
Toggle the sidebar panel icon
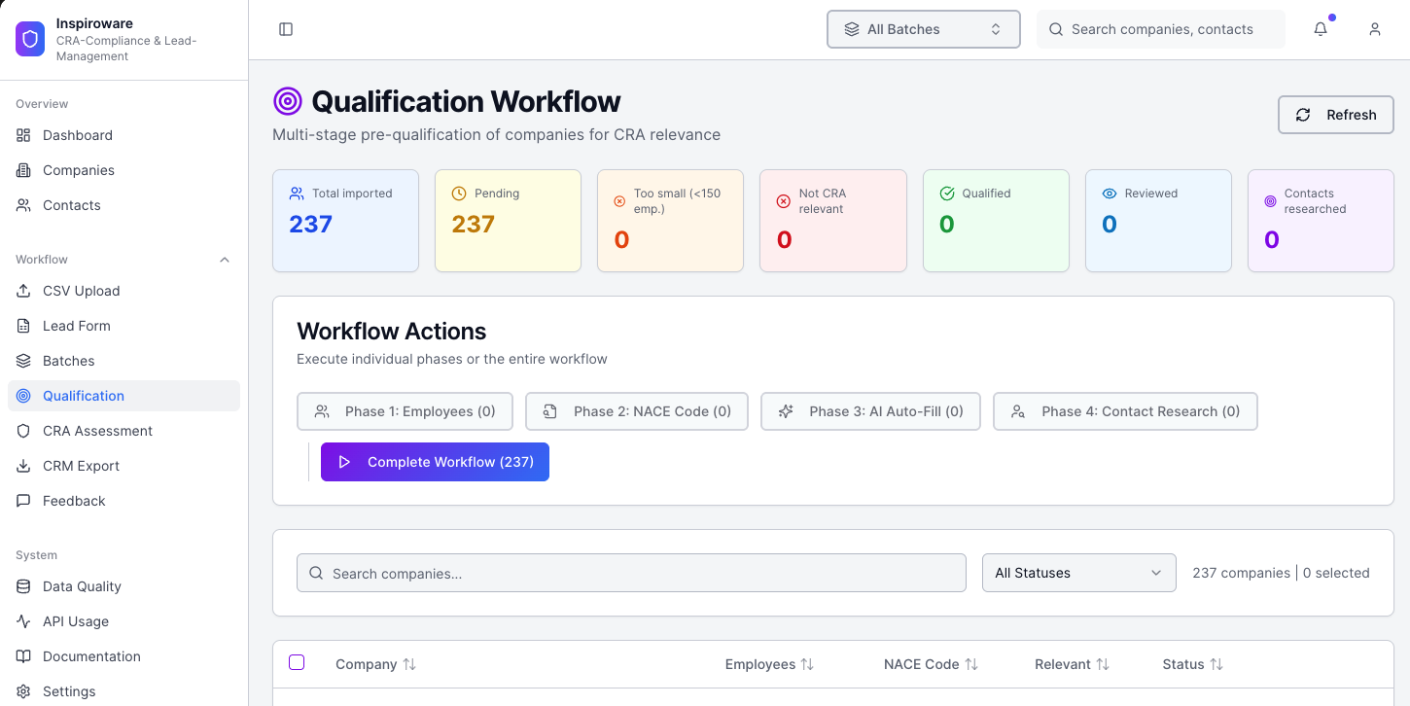(286, 29)
